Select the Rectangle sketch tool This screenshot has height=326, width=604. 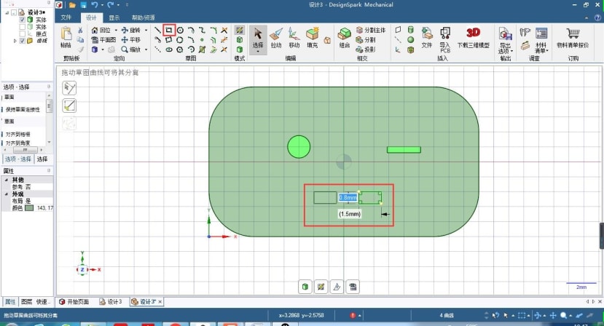click(x=169, y=30)
